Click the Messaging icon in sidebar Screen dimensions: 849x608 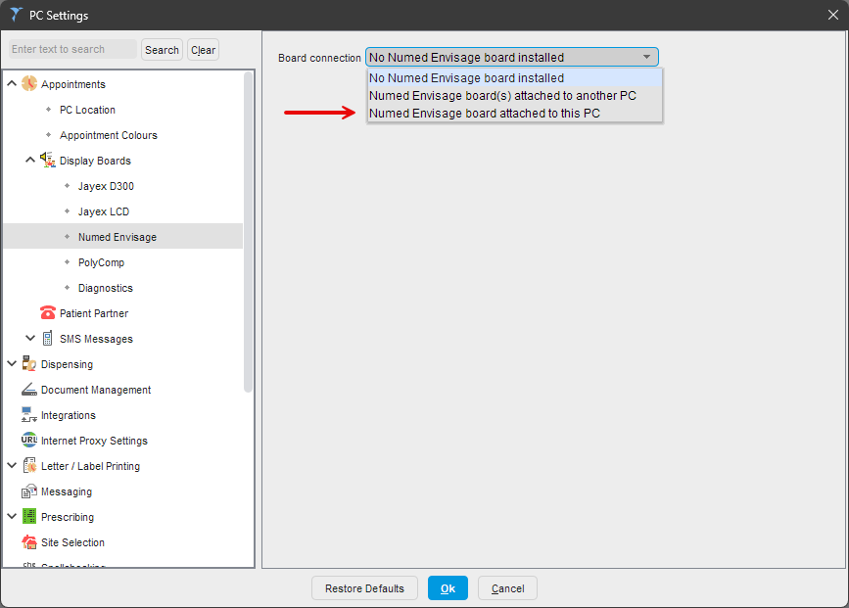pos(29,491)
